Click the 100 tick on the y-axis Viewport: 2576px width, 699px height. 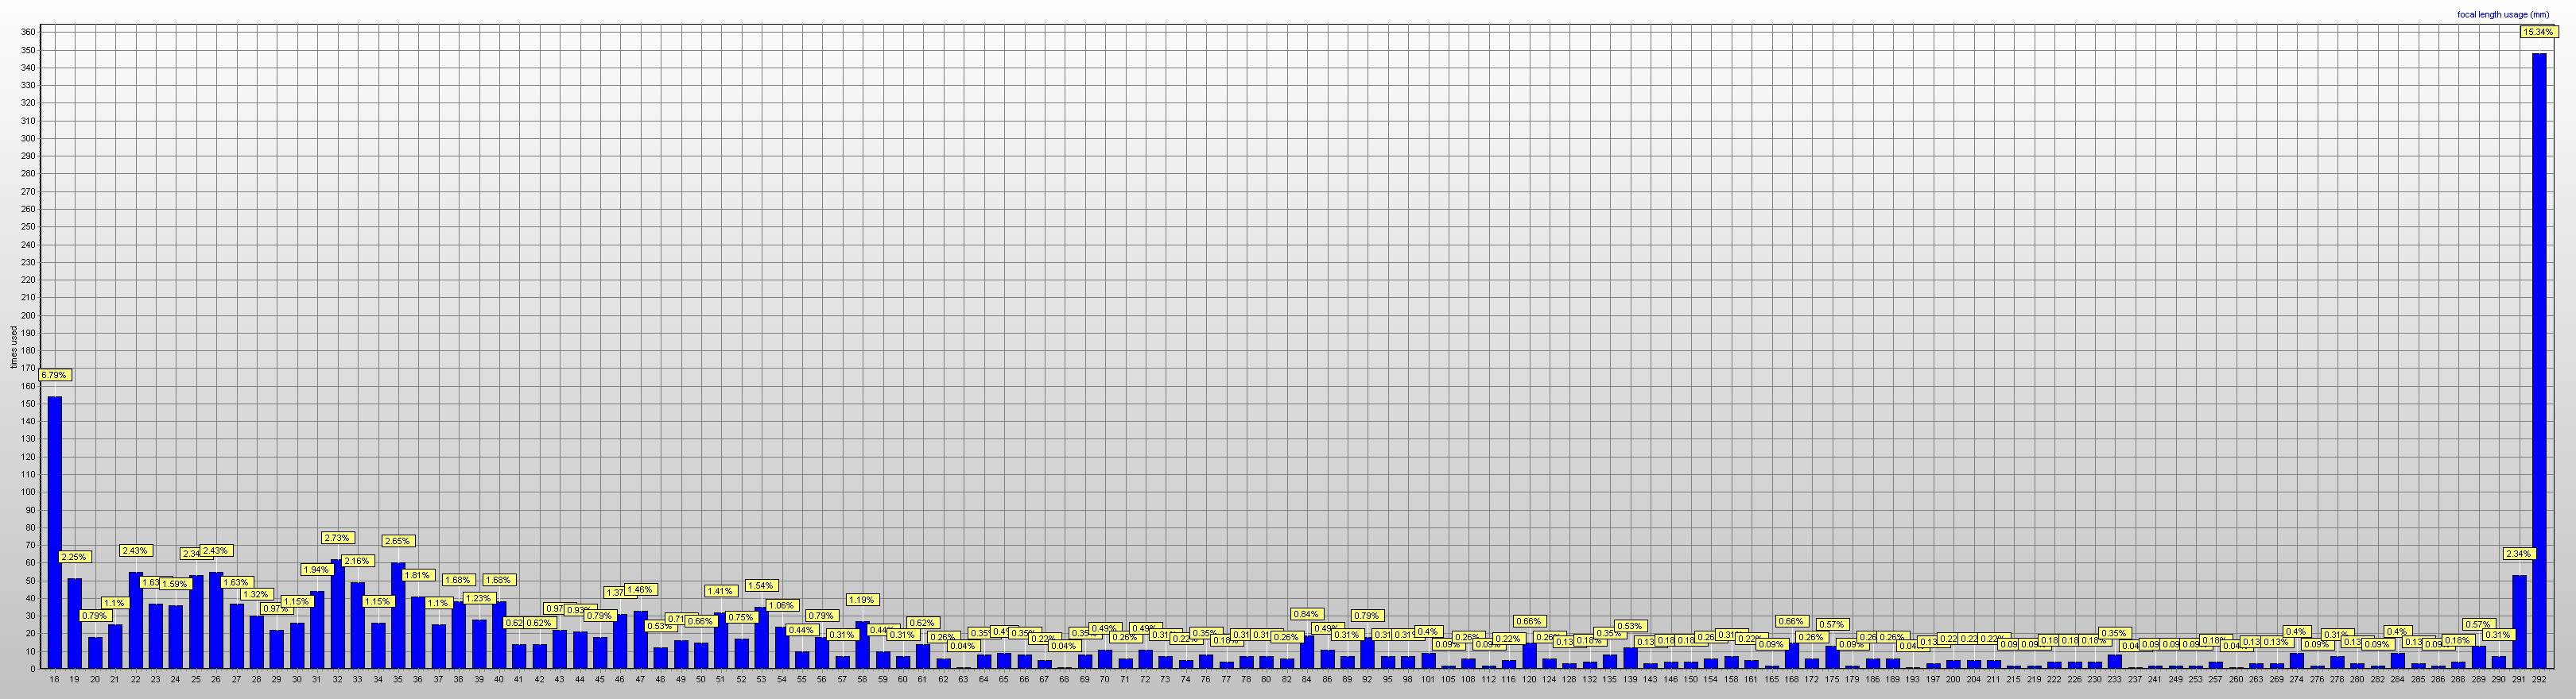[x=28, y=492]
